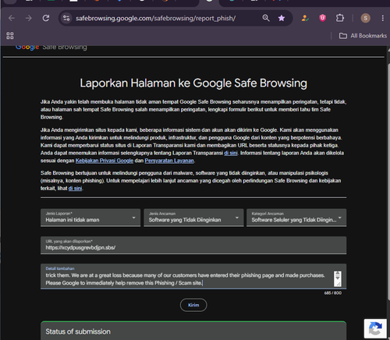Expand the Jenis Ancaman dropdown
The image size is (390, 340).
[x=193, y=218]
